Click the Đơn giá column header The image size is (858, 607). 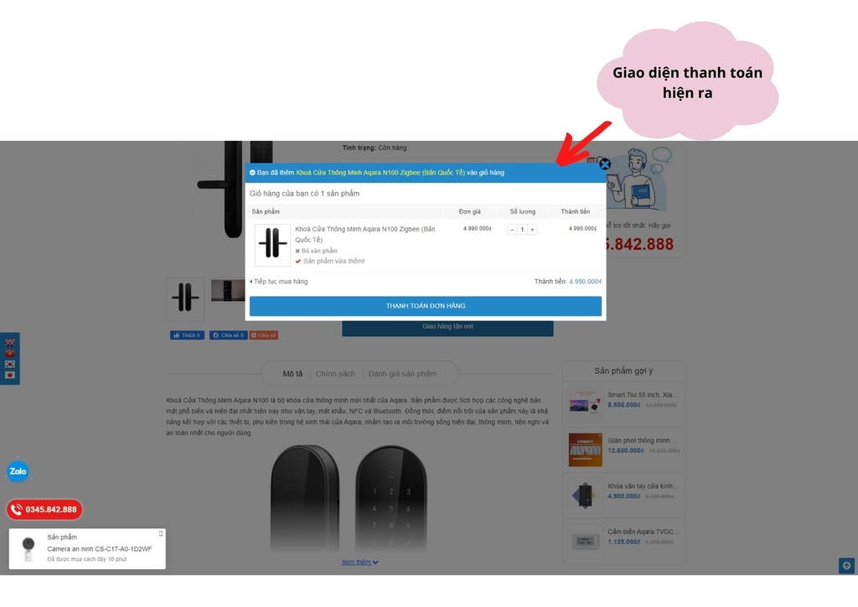pos(469,211)
